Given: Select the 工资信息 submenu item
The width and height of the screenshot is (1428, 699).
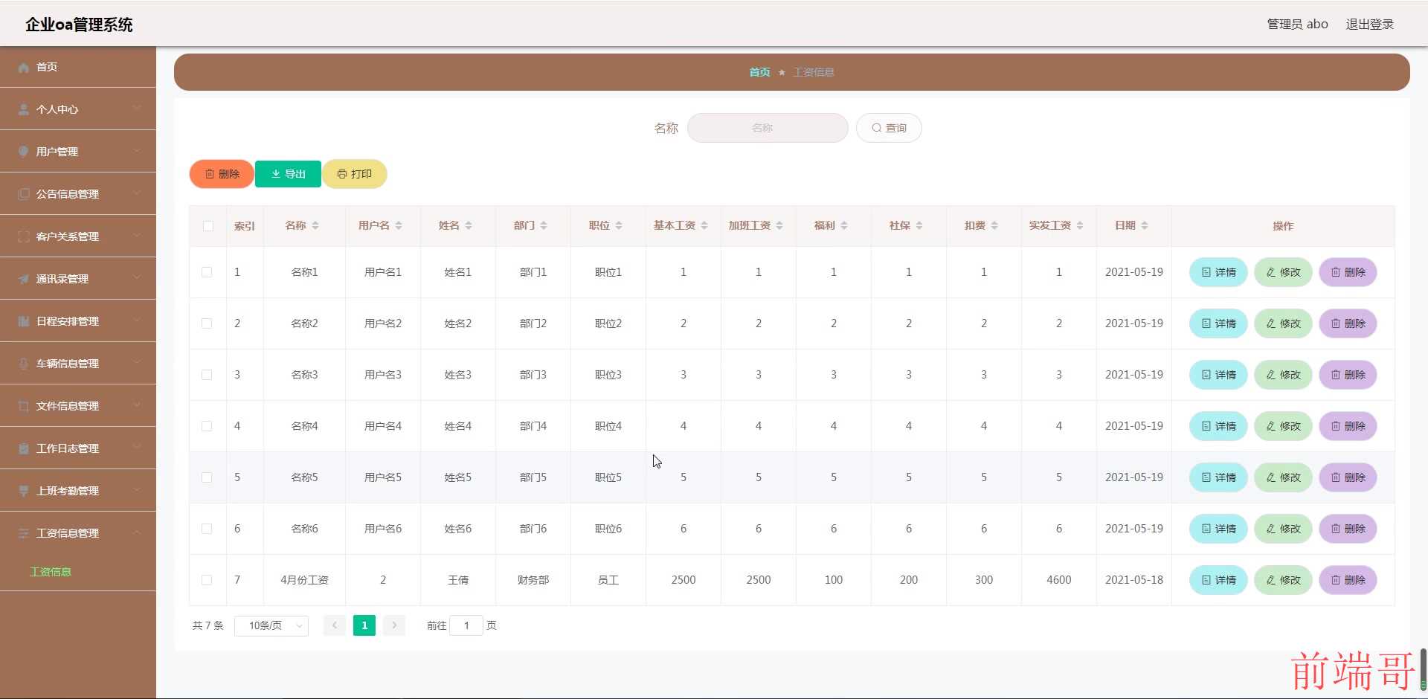Looking at the screenshot, I should [x=51, y=572].
